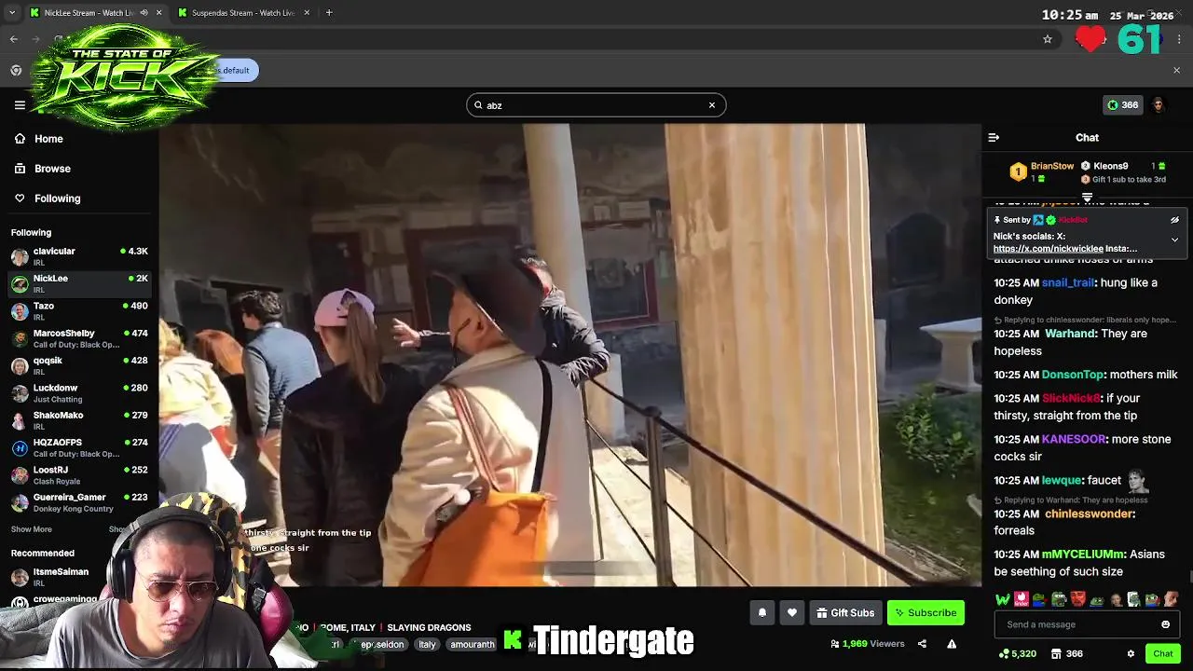
Task: Open MarcosShelby channel in Following list
Action: coord(79,338)
